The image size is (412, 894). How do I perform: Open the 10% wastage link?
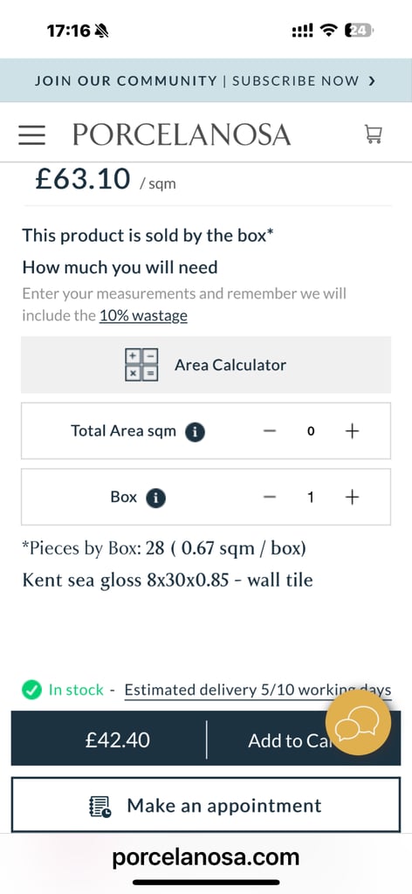(144, 315)
